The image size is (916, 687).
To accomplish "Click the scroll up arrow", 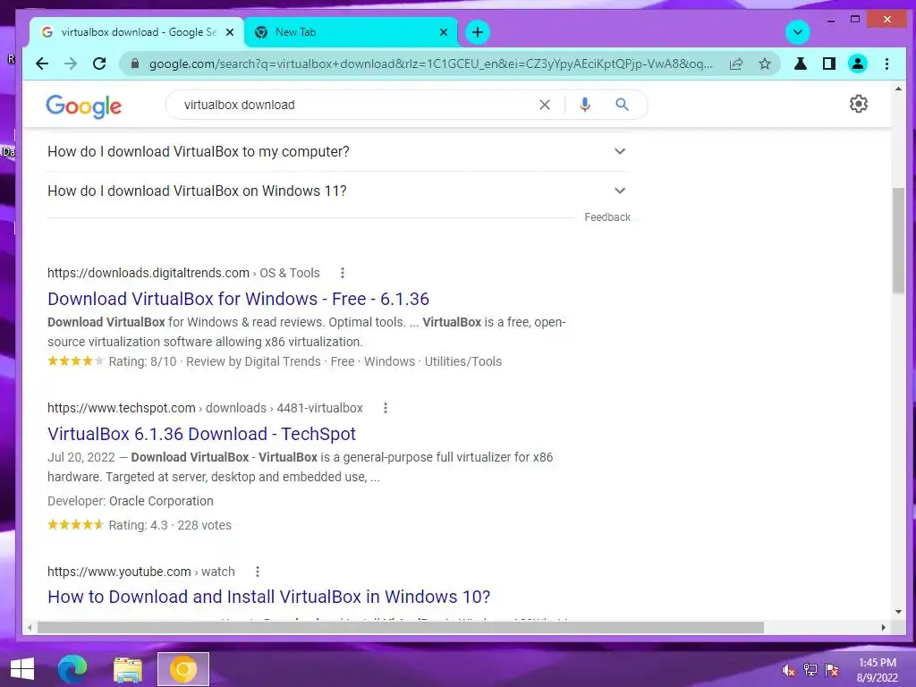I will coord(898,89).
